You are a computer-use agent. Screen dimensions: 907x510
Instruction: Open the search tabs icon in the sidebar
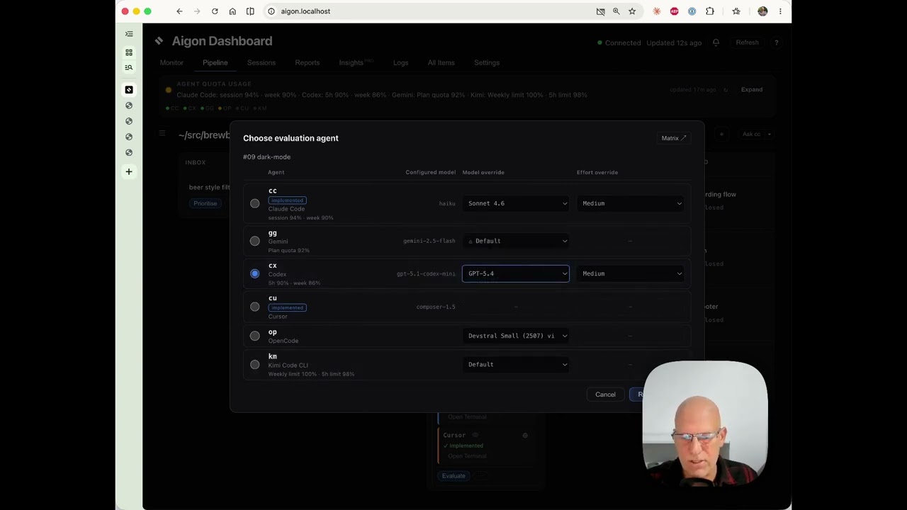(x=129, y=67)
